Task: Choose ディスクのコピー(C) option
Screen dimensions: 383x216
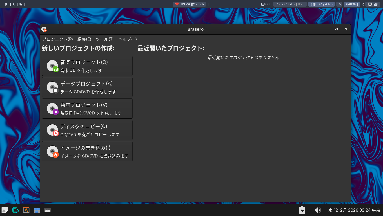Action: [x=87, y=130]
